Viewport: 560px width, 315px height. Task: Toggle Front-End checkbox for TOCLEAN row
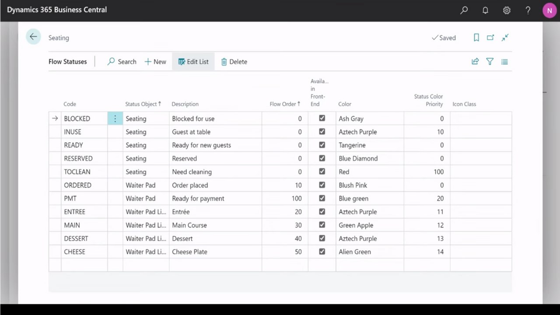coord(322,171)
